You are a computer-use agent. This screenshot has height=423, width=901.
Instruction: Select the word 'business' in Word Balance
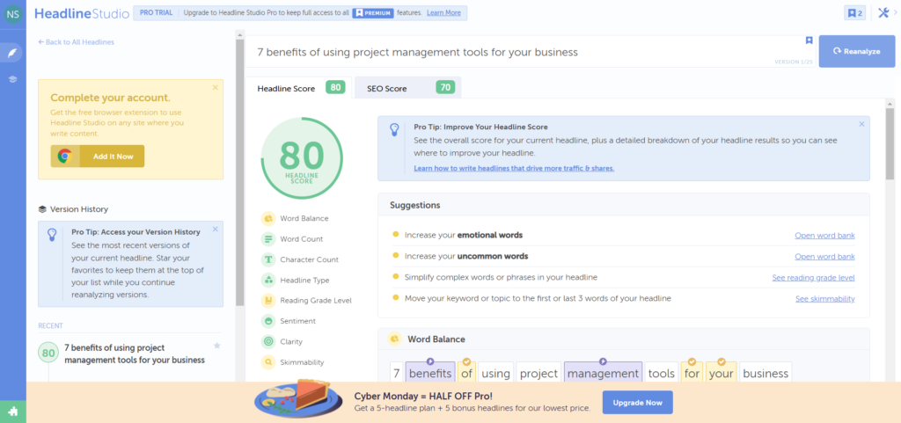tap(765, 373)
